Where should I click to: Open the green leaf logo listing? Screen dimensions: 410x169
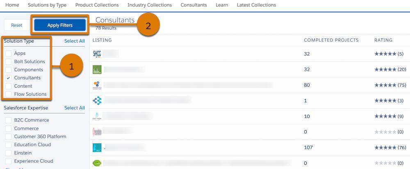click(x=97, y=163)
